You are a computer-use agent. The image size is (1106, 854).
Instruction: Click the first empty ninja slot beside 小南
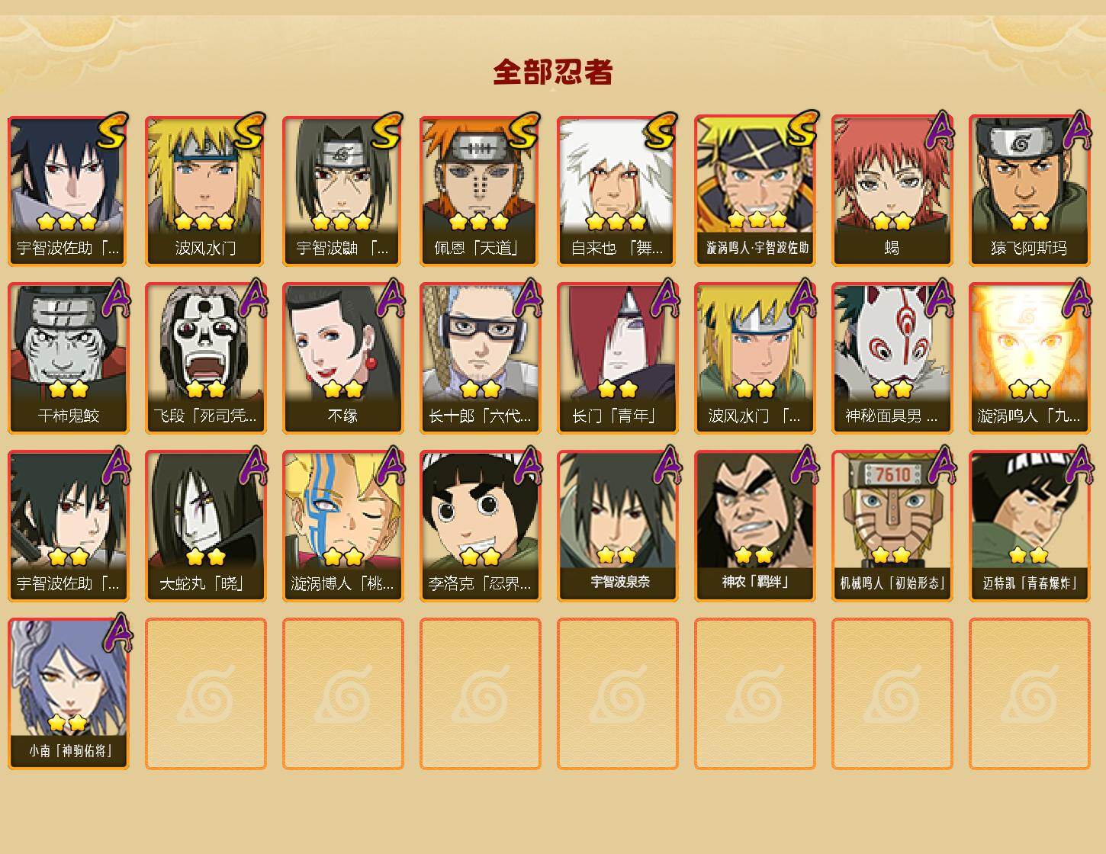(206, 694)
